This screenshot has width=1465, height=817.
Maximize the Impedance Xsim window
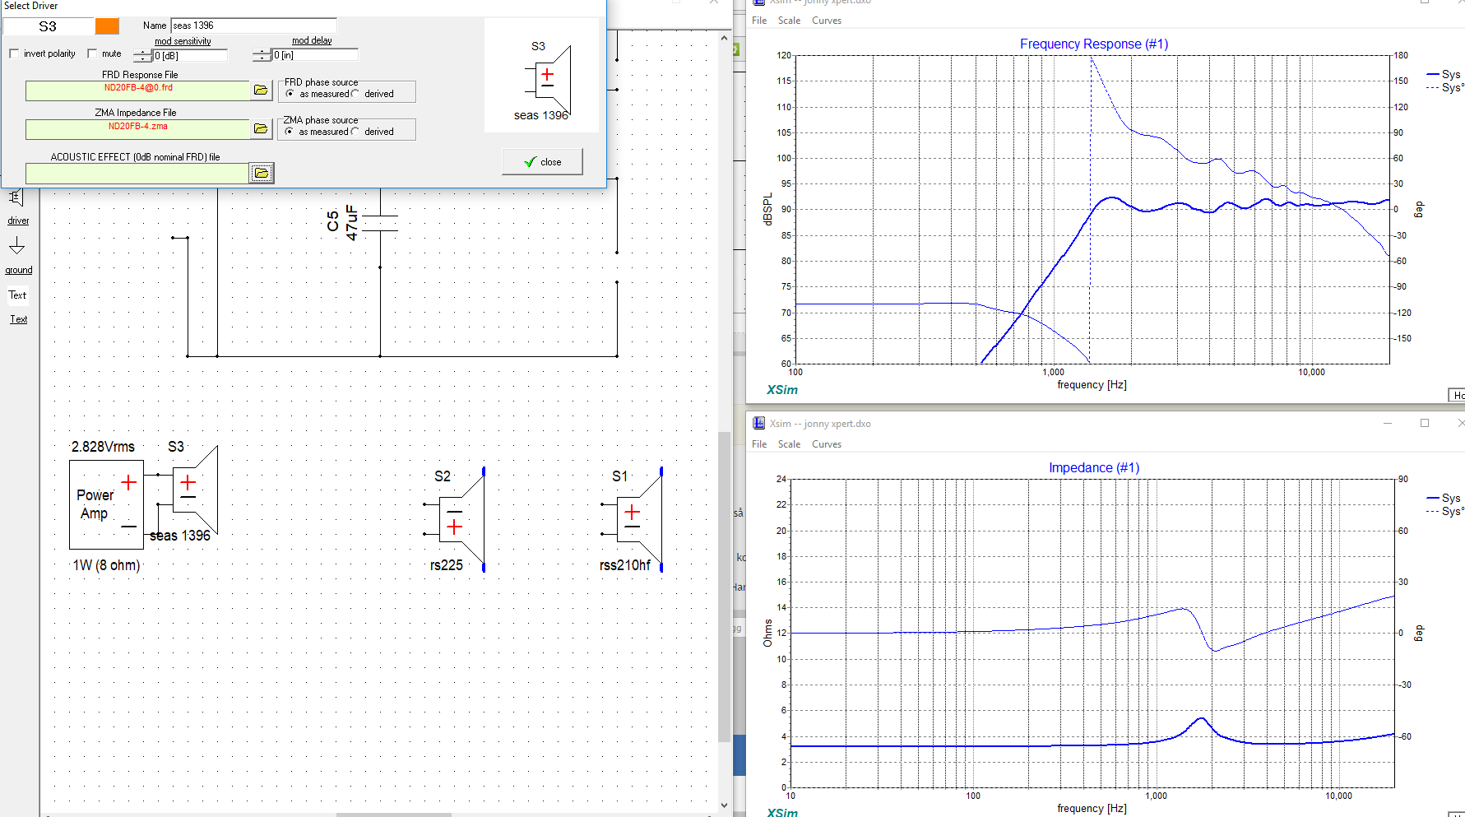click(x=1425, y=423)
